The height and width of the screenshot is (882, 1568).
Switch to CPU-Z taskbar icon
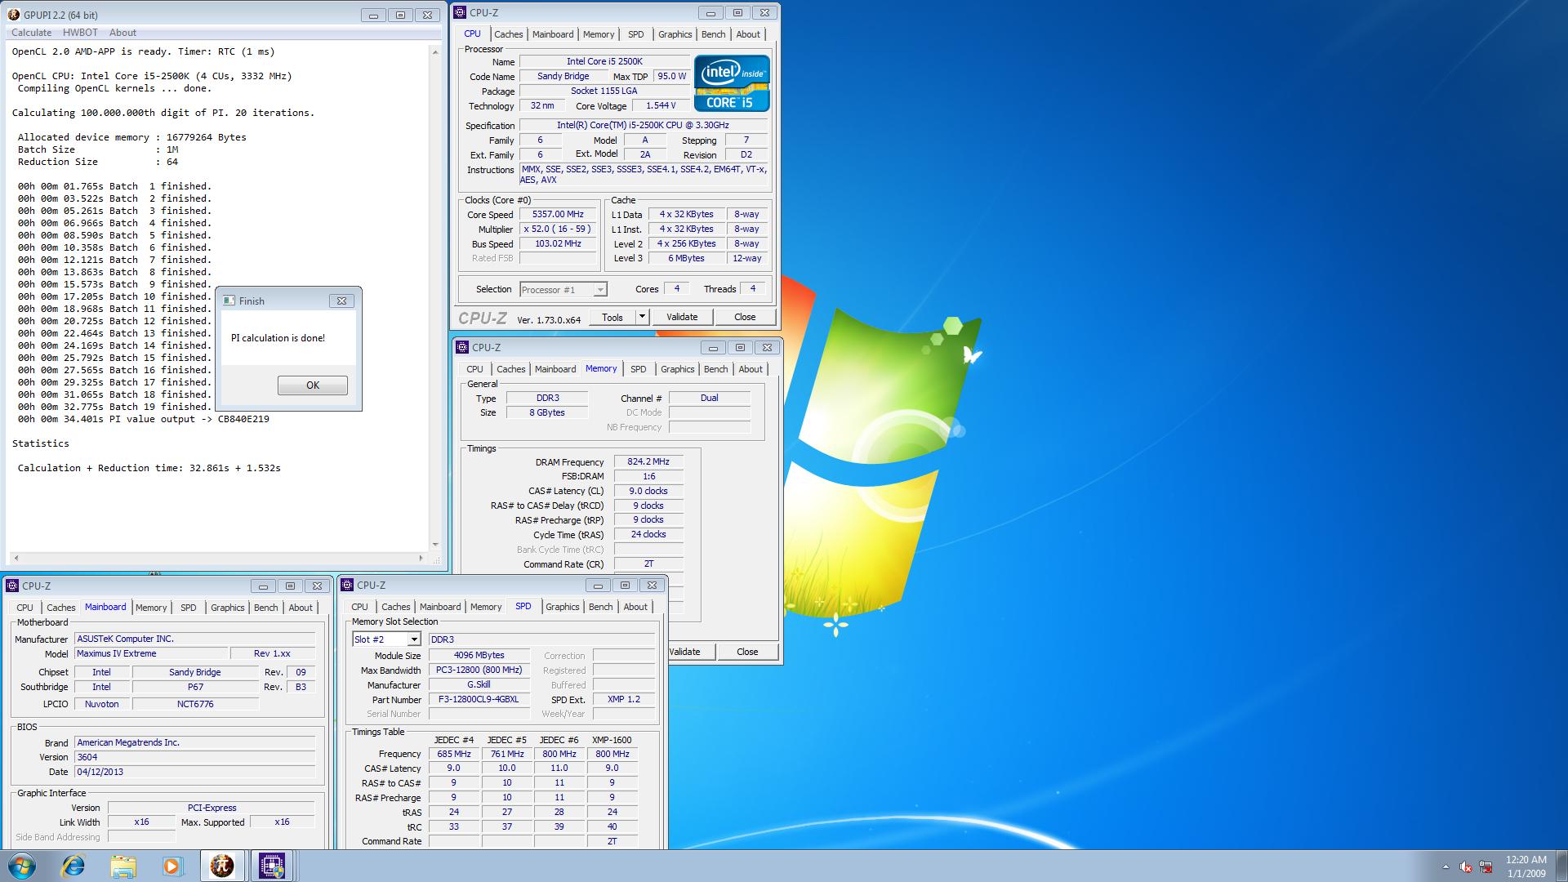pos(272,866)
